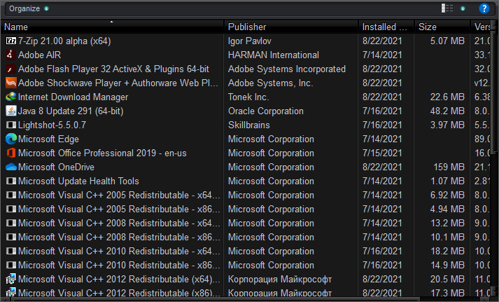The image size is (499, 302).
Task: Click the Visual C++ 2008 x86 icon
Action: point(11,237)
